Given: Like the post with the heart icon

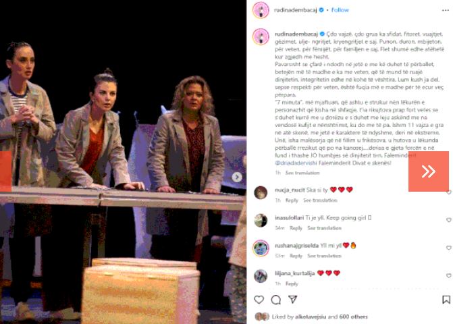Looking at the screenshot, I should [x=259, y=300].
